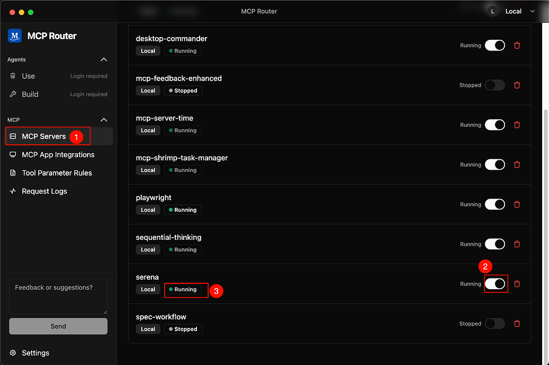
Task: Collapse the Agents section chevron
Action: [104, 59]
